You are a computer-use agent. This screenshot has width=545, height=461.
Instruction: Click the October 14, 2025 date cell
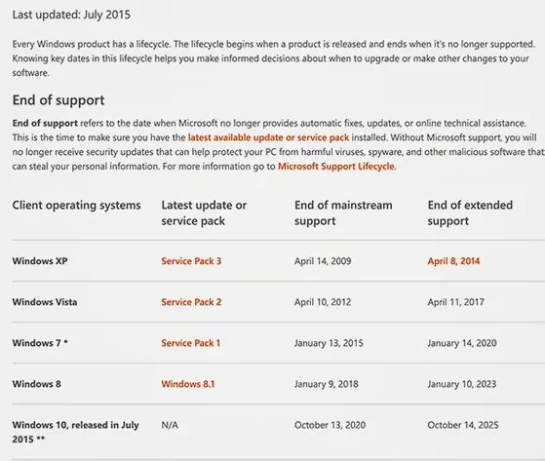tap(463, 425)
